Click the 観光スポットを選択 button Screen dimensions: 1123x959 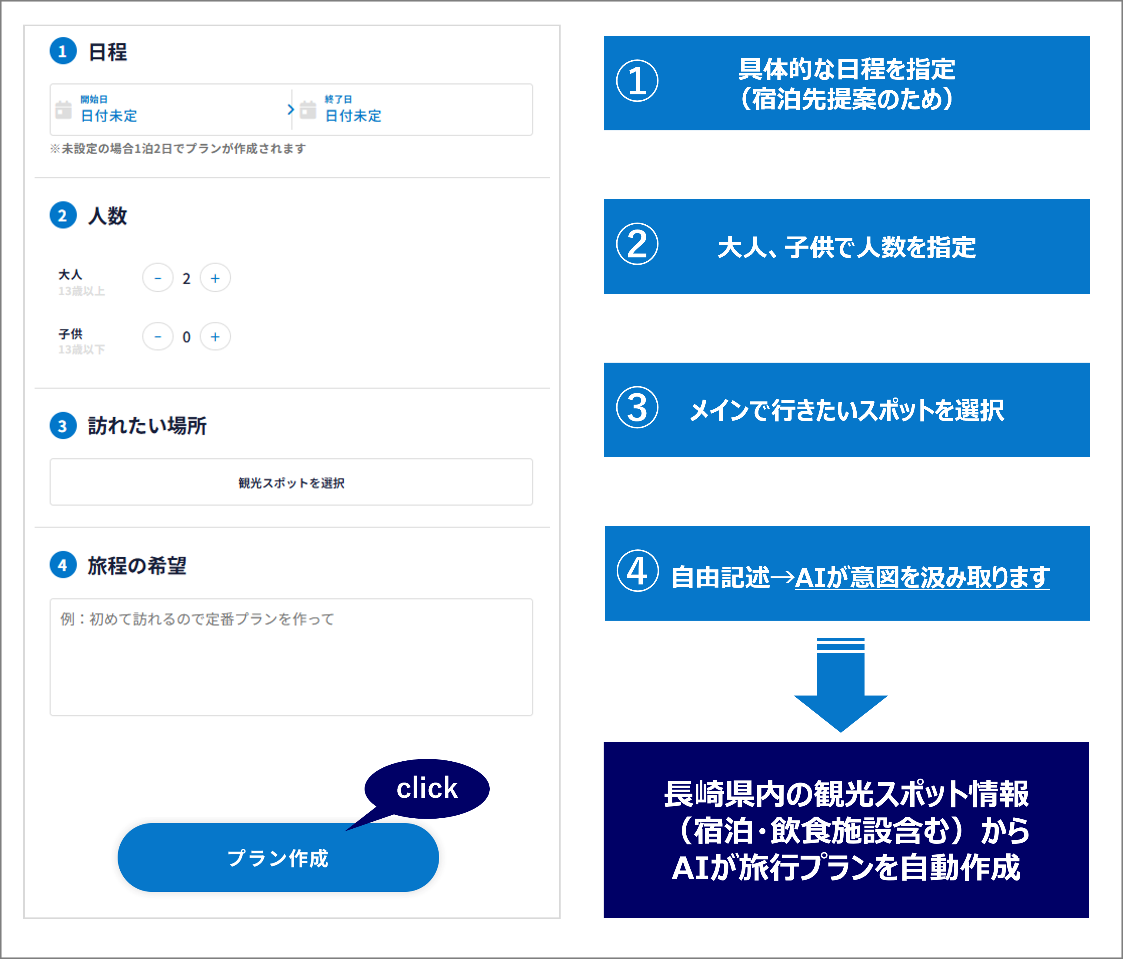[292, 482]
